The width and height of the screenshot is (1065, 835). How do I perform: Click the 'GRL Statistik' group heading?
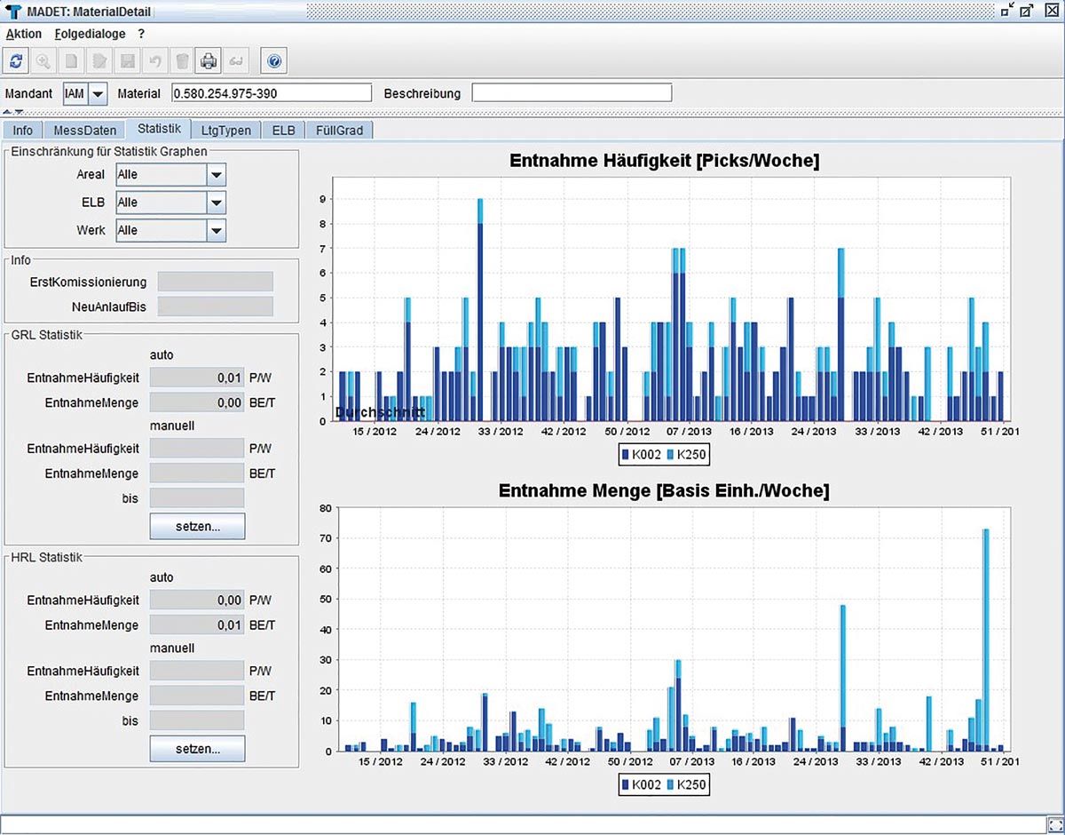point(47,335)
